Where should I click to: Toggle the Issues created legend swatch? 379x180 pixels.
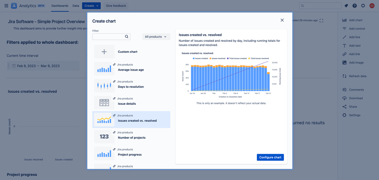pos(193,58)
